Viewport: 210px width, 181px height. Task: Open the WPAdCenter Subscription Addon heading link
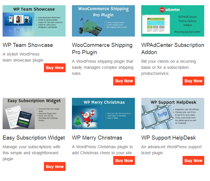coord(173,49)
